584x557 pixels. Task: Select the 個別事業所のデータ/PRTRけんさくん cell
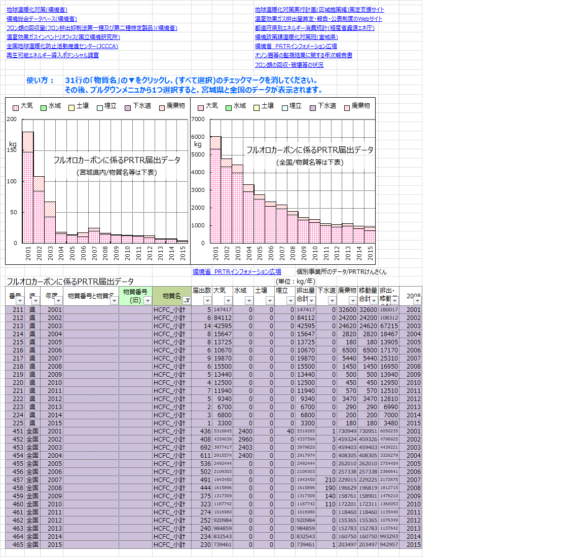(342, 272)
